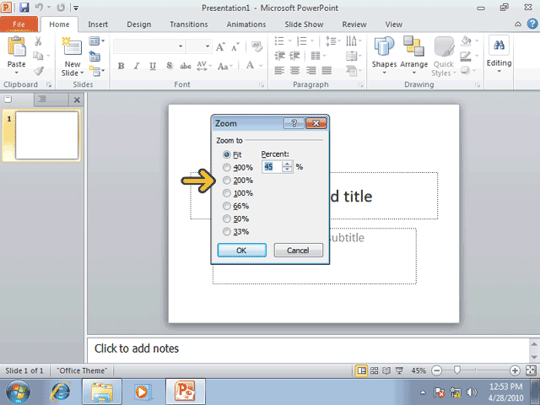Image resolution: width=540 pixels, height=405 pixels.
Task: Open the font name dropdown
Action: [x=181, y=46]
